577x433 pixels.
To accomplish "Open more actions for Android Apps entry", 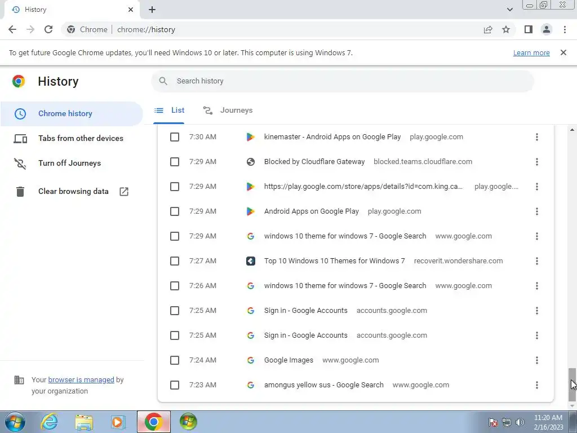I will click(x=537, y=211).
